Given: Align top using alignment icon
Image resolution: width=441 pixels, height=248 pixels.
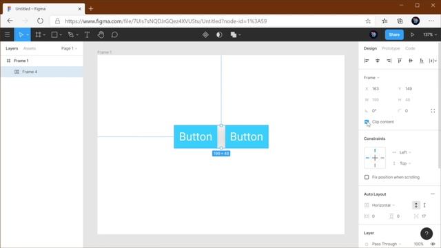Looking at the screenshot, I should 400,61.
